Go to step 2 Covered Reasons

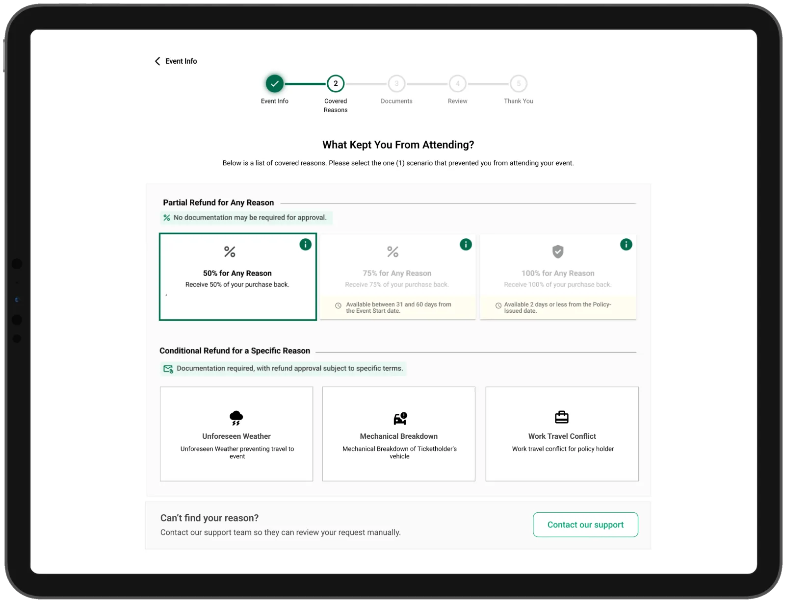pyautogui.click(x=336, y=84)
